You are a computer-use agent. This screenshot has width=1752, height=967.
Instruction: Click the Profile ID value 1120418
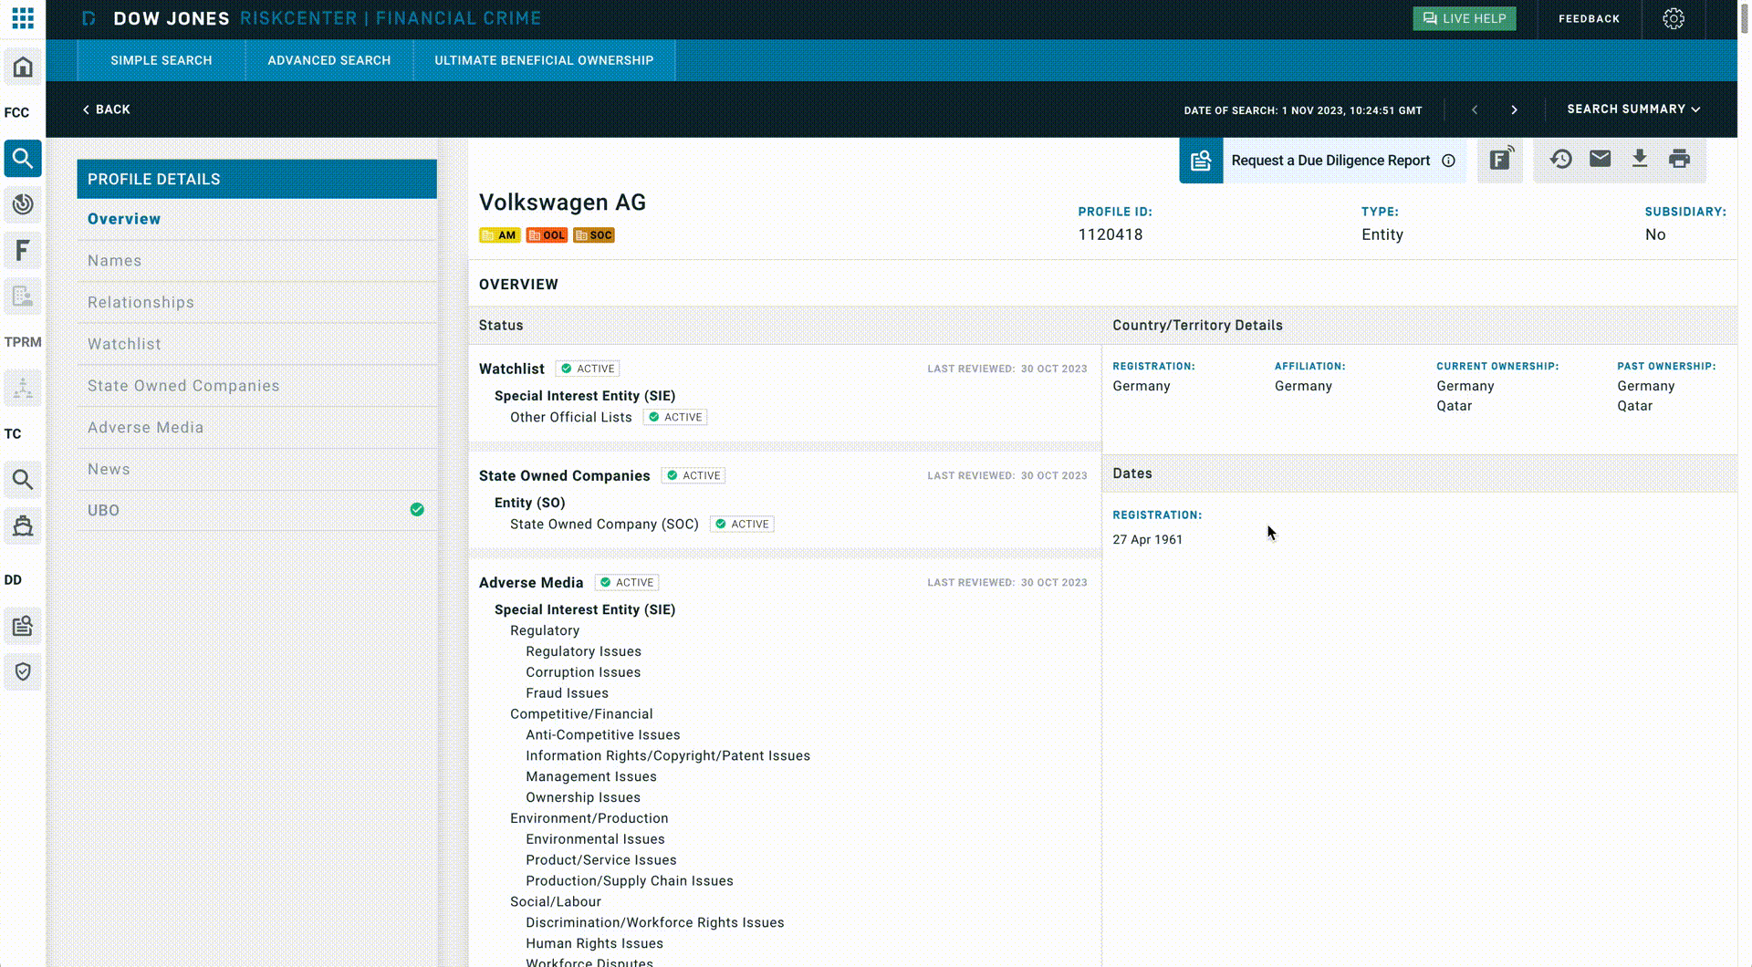1111,234
